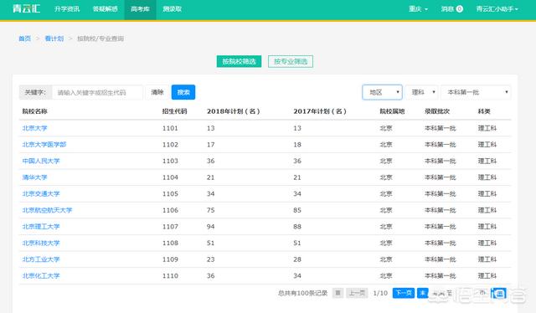Click 2017 plan value 18 for 北京大学医学部
This screenshot has height=313, width=536.
[x=297, y=145]
